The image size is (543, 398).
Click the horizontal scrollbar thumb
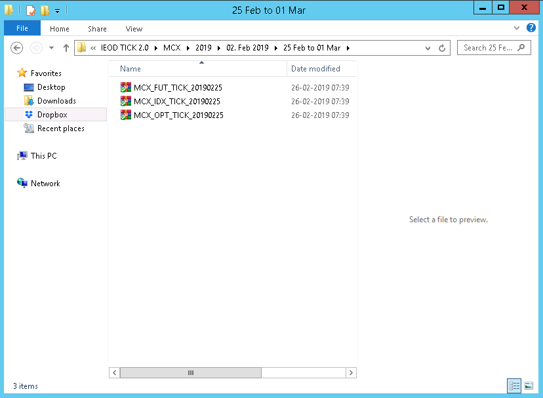[190, 372]
